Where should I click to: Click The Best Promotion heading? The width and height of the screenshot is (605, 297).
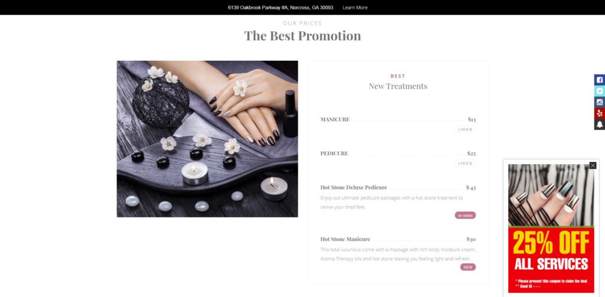coord(302,36)
